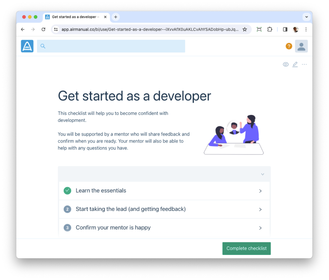
Task: Open site information icon in address bar
Action: pyautogui.click(x=56, y=30)
